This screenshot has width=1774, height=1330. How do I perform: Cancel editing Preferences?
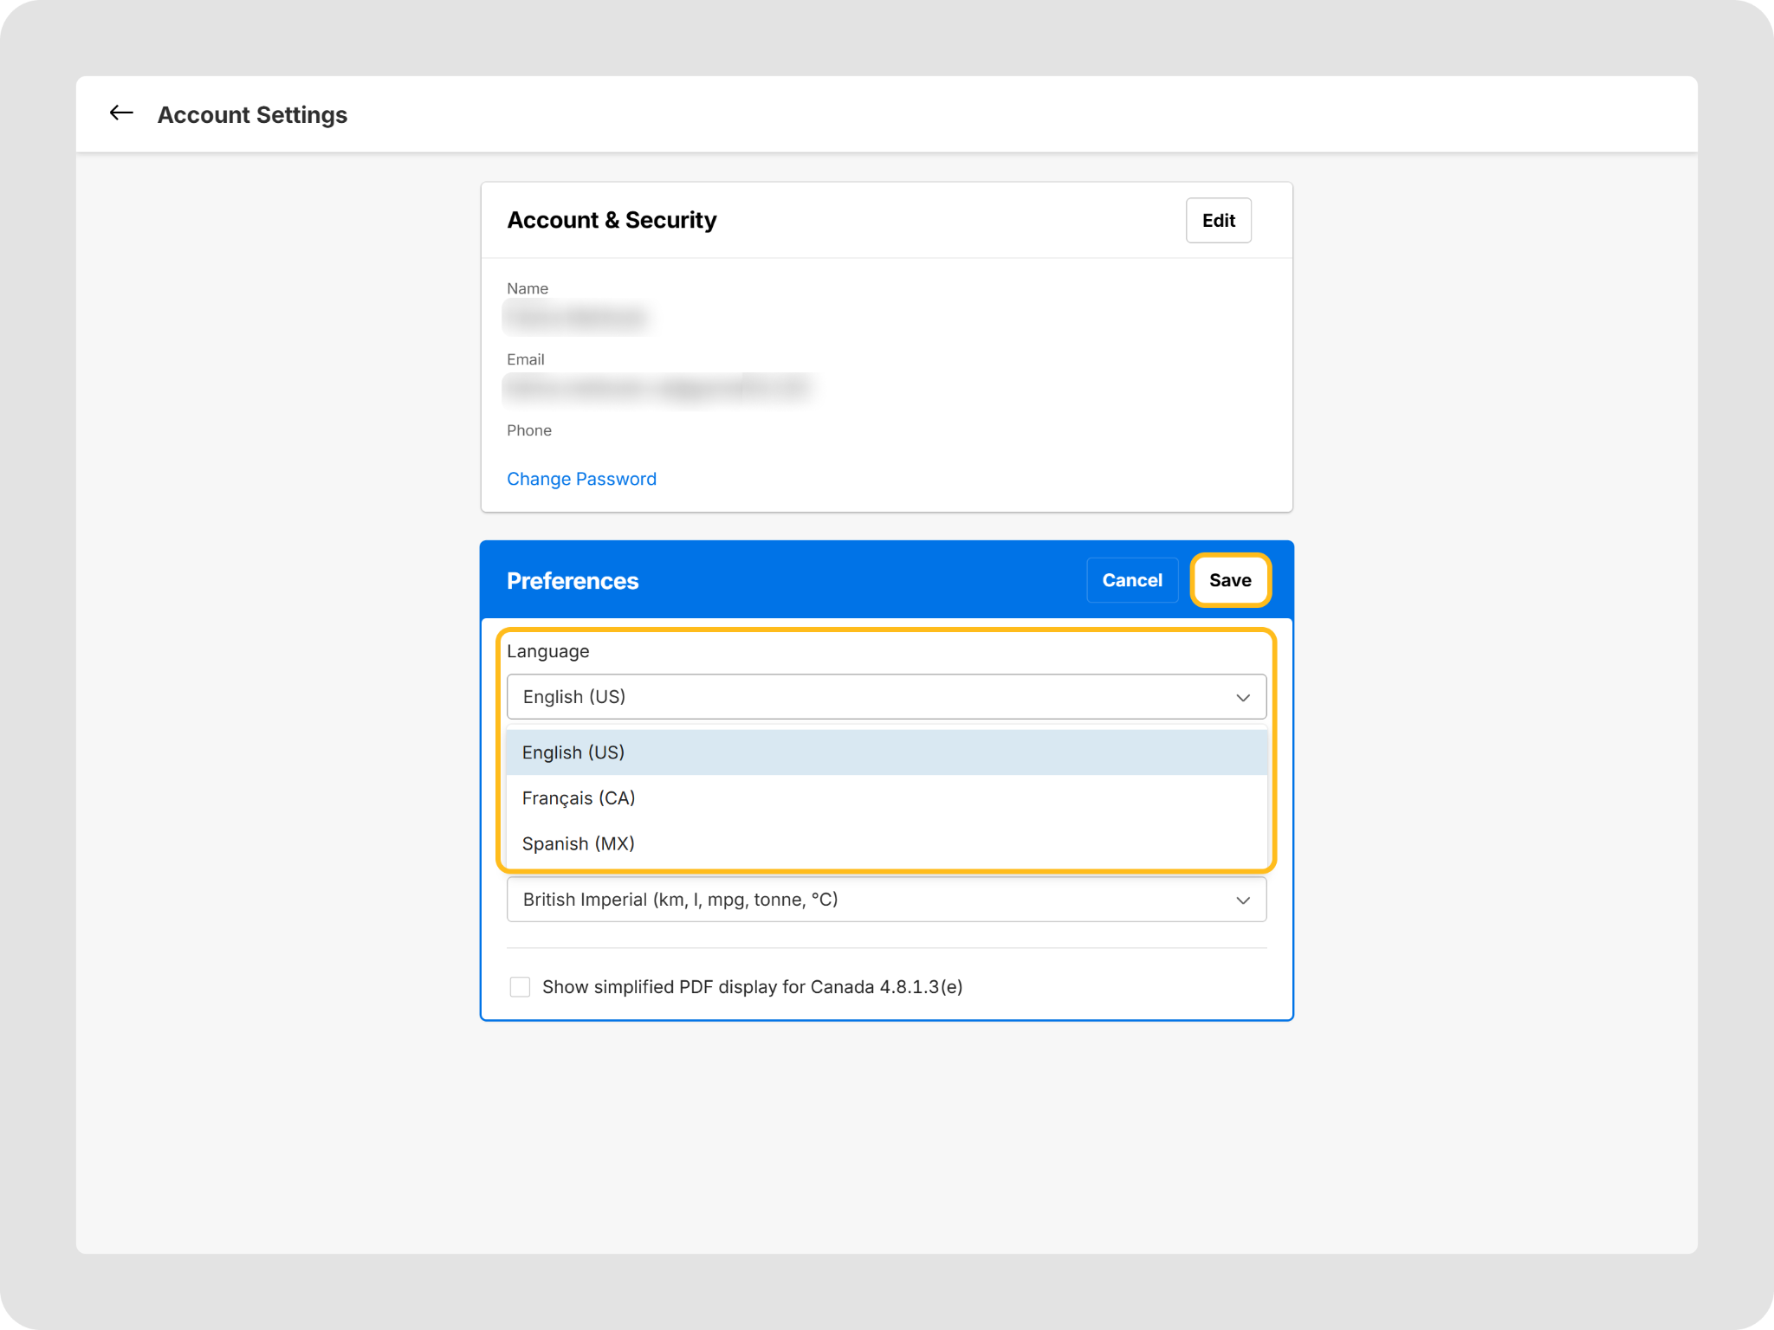pos(1131,580)
